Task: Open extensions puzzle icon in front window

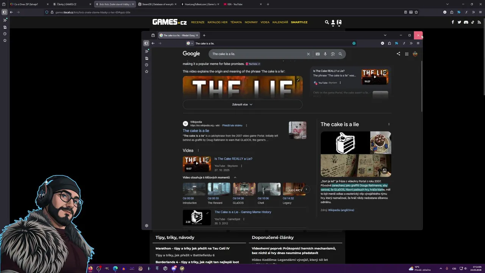Action: 389,43
